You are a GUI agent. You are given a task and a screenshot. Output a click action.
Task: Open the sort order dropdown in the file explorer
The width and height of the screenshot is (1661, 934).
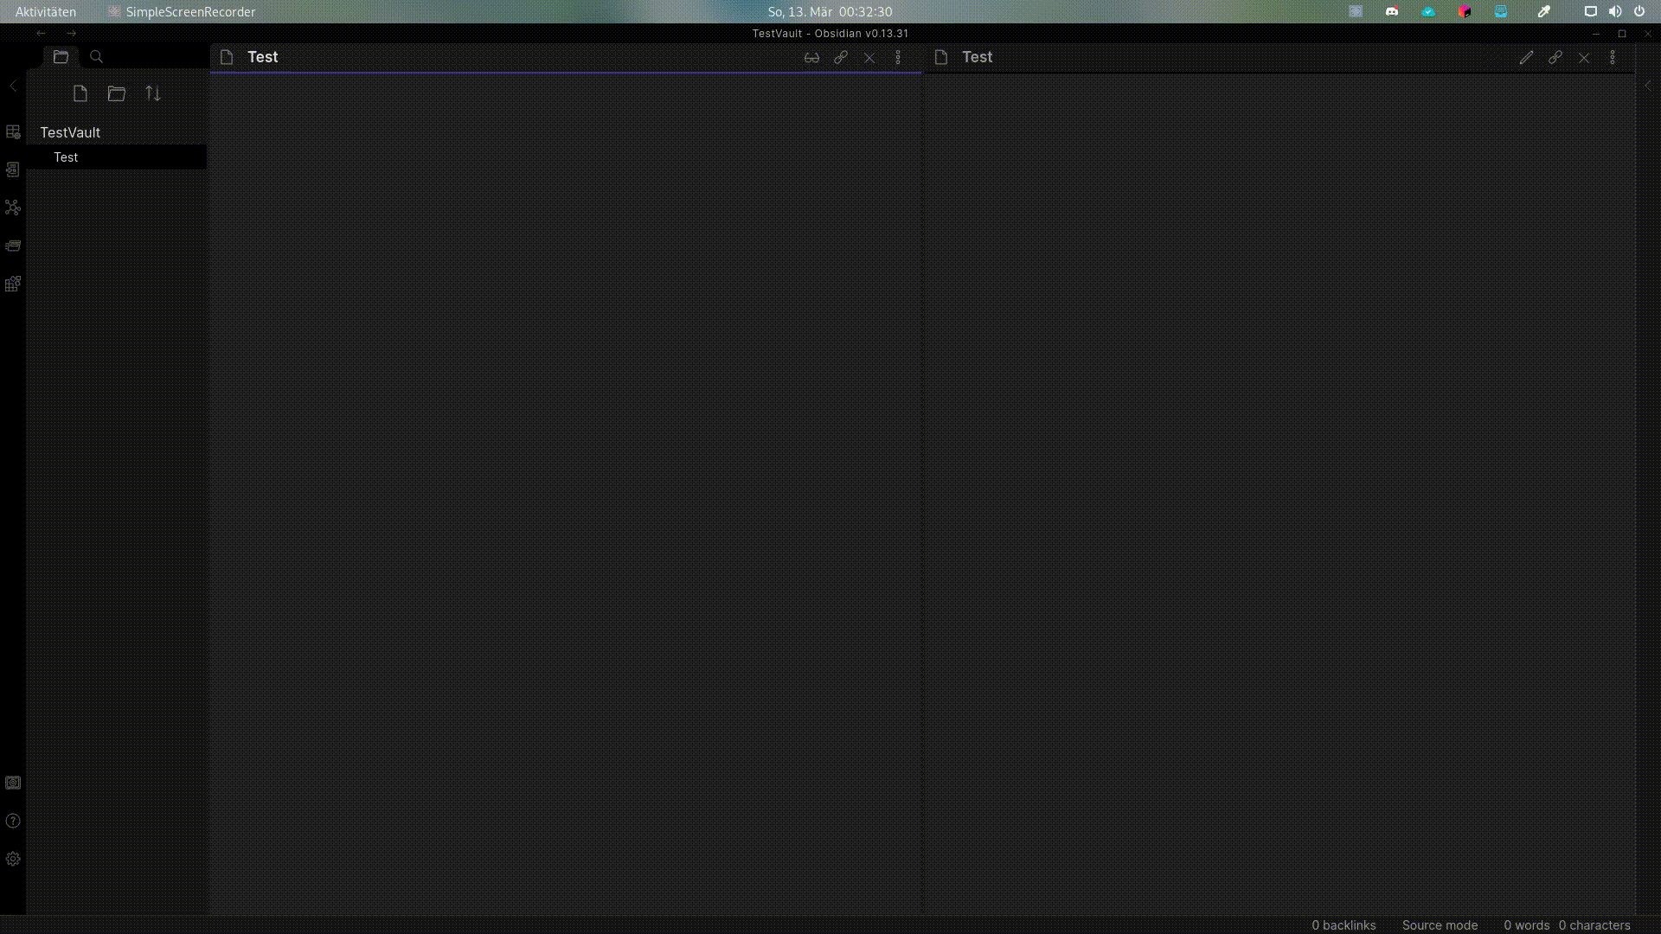tap(153, 93)
